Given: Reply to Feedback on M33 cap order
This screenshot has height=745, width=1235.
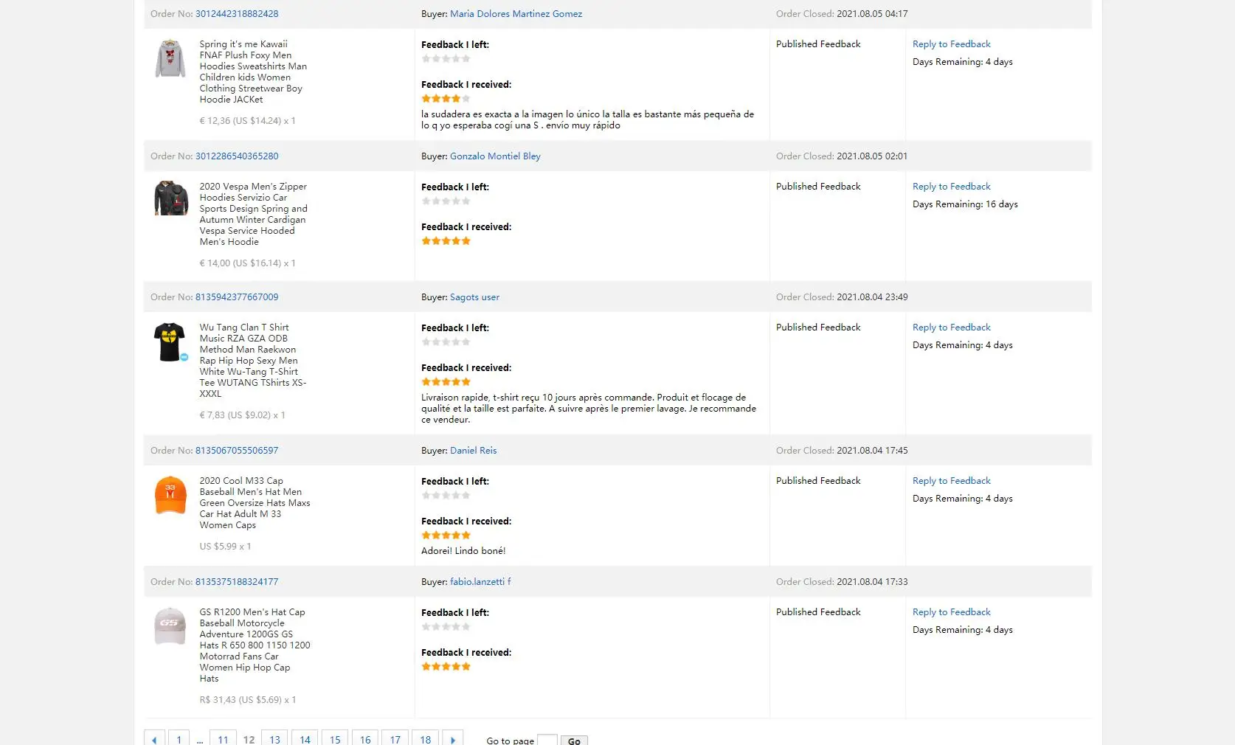Looking at the screenshot, I should [x=951, y=481].
